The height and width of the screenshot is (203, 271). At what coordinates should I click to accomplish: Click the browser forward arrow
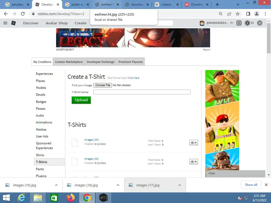click(x=14, y=14)
